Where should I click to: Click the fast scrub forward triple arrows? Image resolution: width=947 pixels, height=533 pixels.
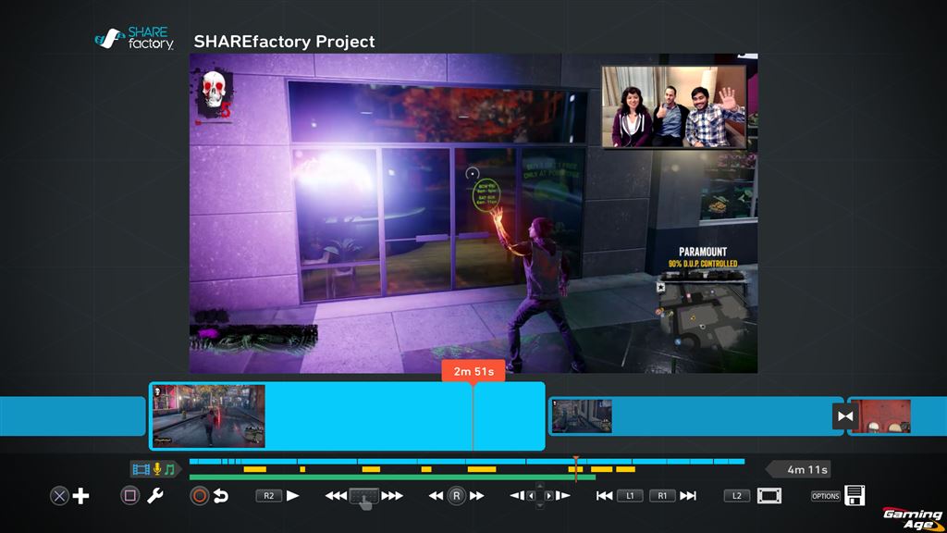point(392,496)
